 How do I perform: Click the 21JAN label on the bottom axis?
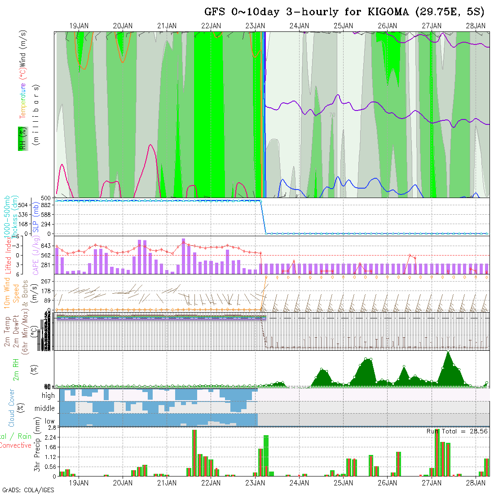point(167,483)
